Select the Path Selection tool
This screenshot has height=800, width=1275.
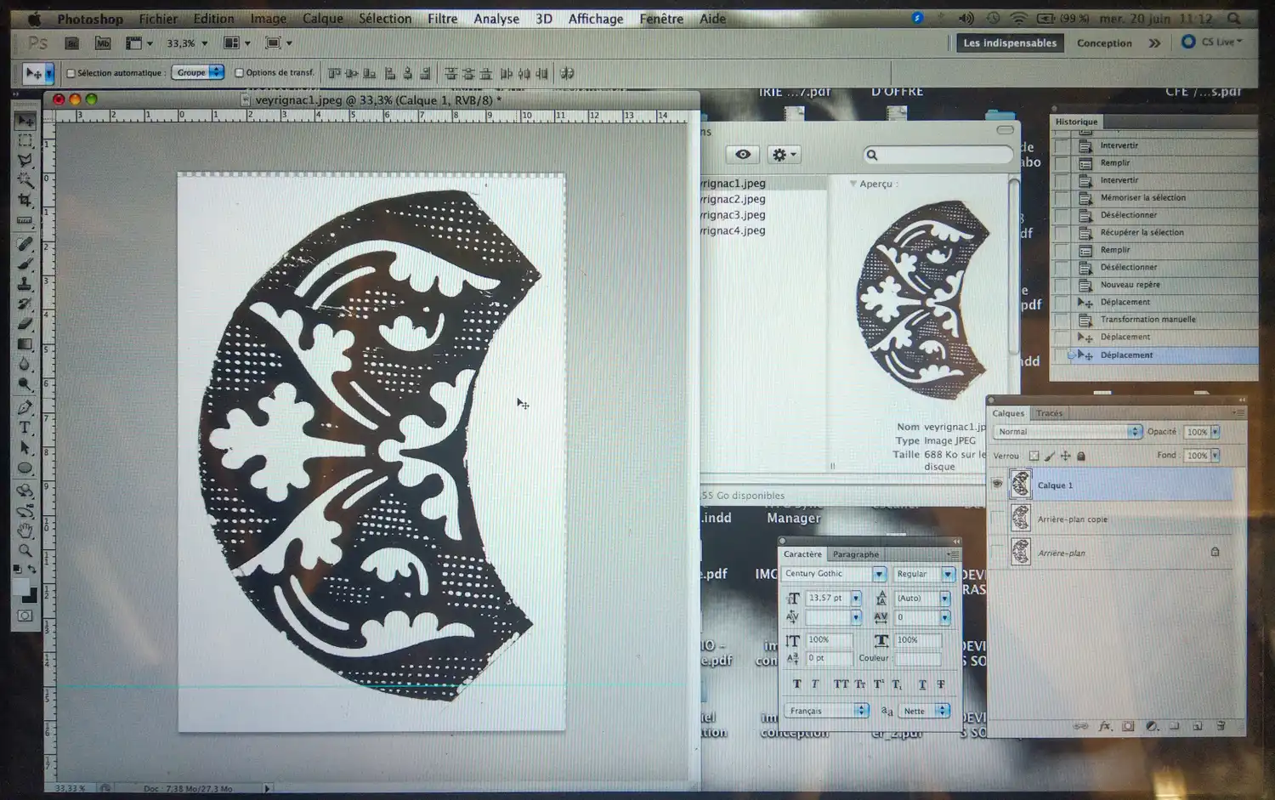click(25, 448)
